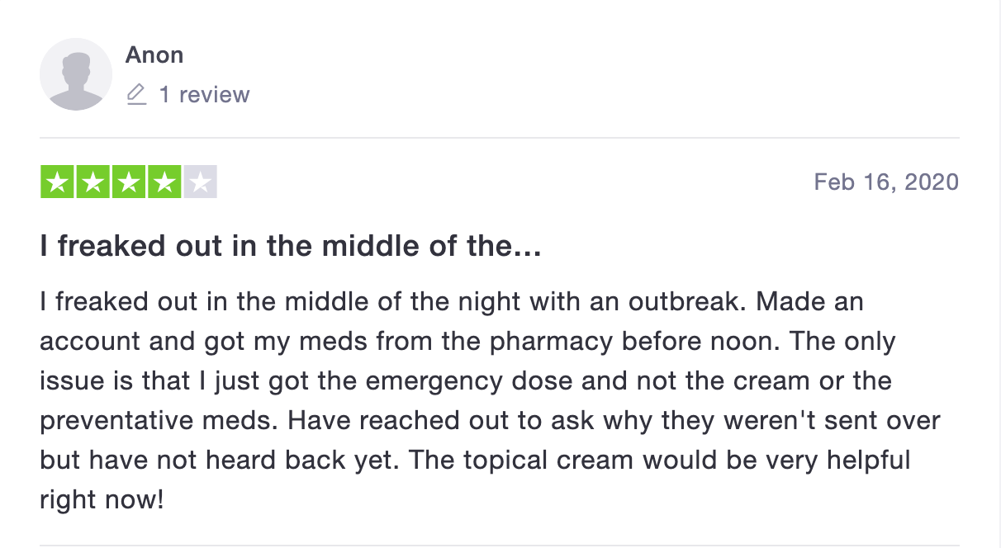Click the "1 review" count text
The height and width of the screenshot is (548, 1001).
click(x=204, y=95)
